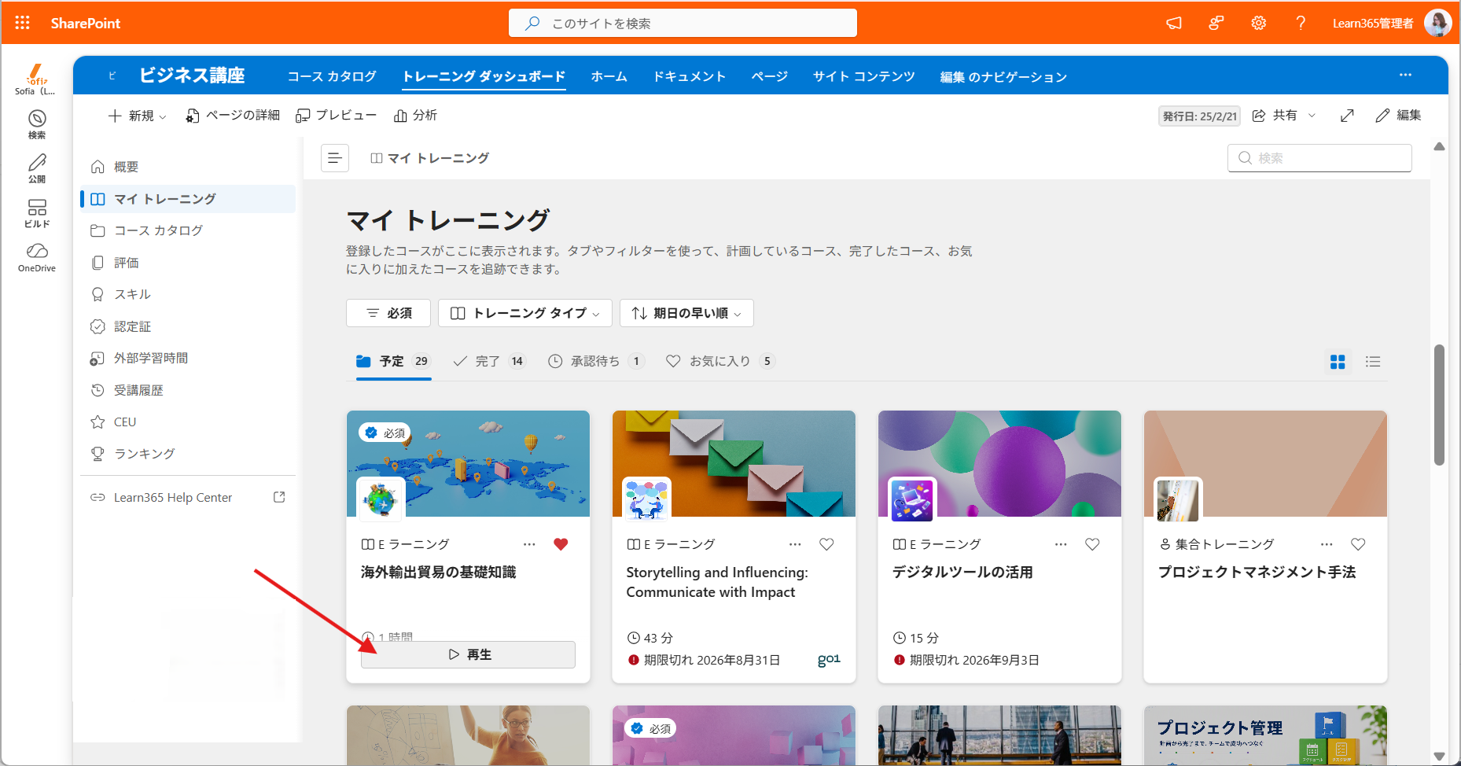
Task: Open more options on 海外輸出貿易の基礎知識 card
Action: (x=529, y=544)
